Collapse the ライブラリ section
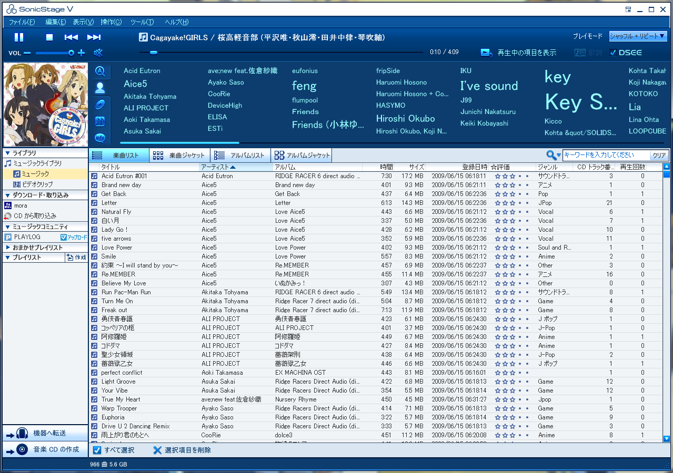The height and width of the screenshot is (473, 673). point(8,153)
